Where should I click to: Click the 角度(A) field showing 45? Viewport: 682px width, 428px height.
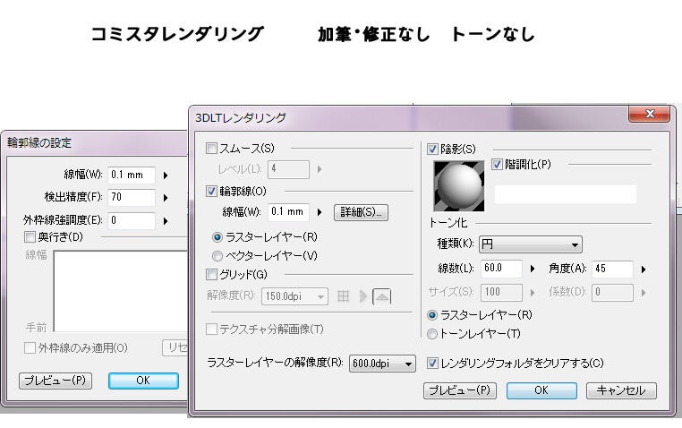tap(612, 269)
